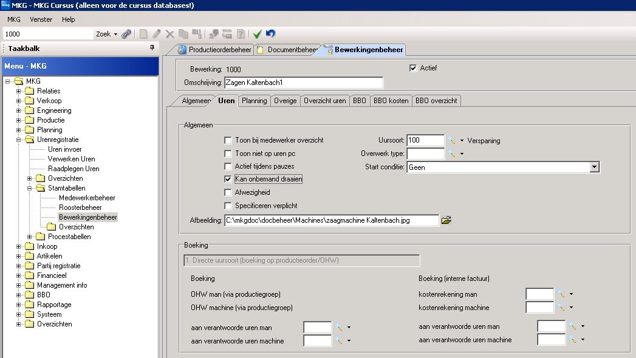Open lookup for left aan verantwoorde uren man
636x358 pixels.
click(x=338, y=327)
